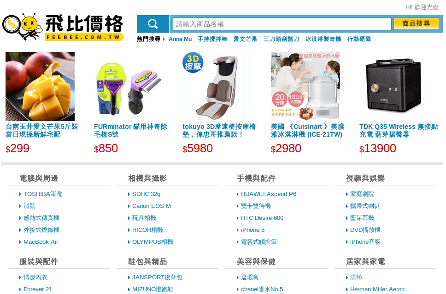Viewport: 446px width, 294px height.
Task: Open the DVD播放機 link
Action: pyautogui.click(x=365, y=230)
